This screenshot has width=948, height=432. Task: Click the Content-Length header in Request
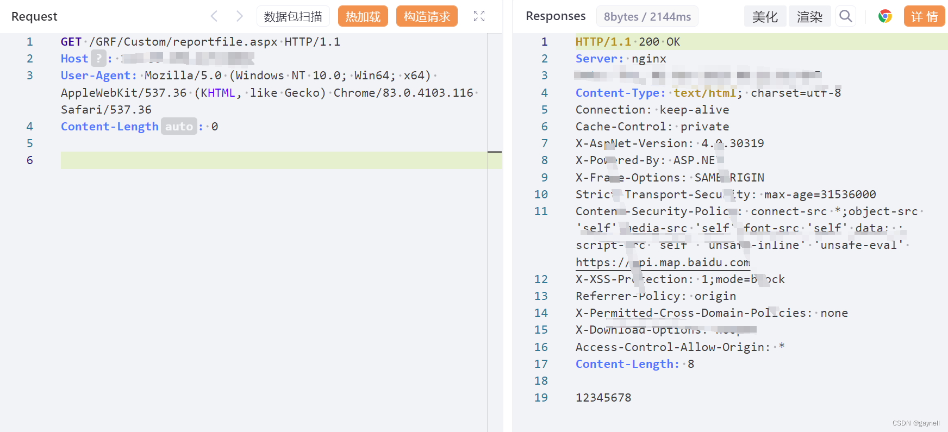coord(110,126)
